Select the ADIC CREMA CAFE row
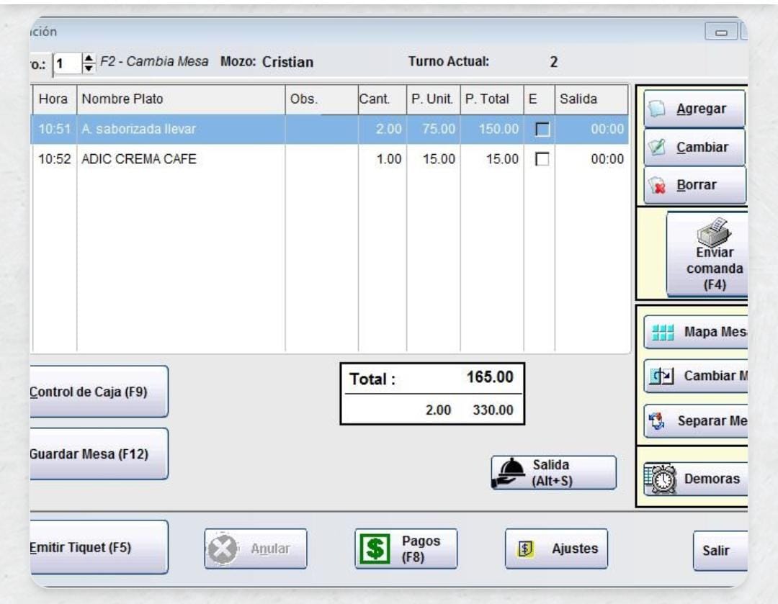Screen dimensions: 778x604 point(180,160)
